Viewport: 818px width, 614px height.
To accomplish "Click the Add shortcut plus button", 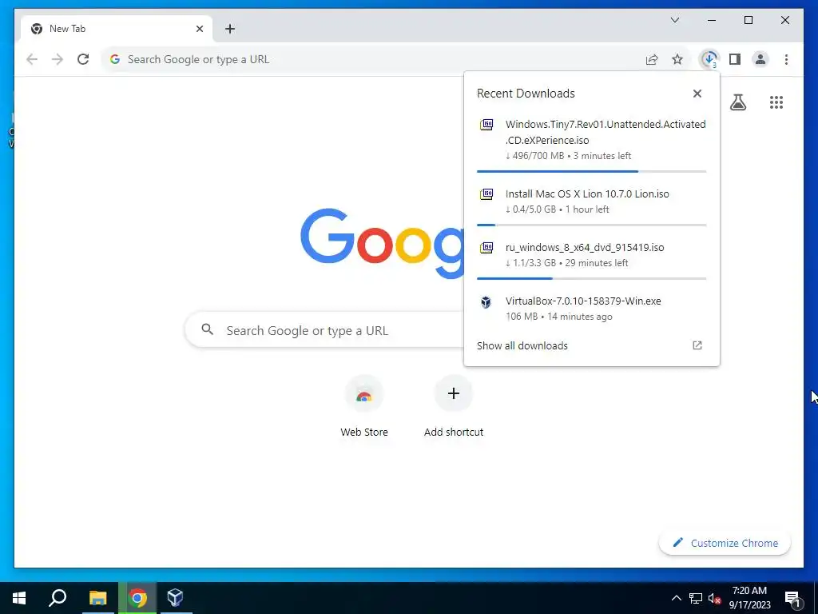I will point(454,393).
